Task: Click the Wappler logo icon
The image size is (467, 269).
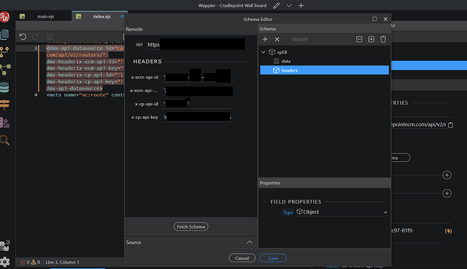Action: 5,17
